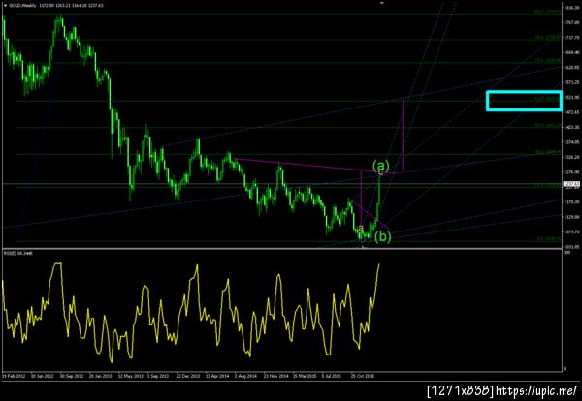Click the 1472.65 price axis label
The height and width of the screenshot is (401, 582).
(571, 112)
